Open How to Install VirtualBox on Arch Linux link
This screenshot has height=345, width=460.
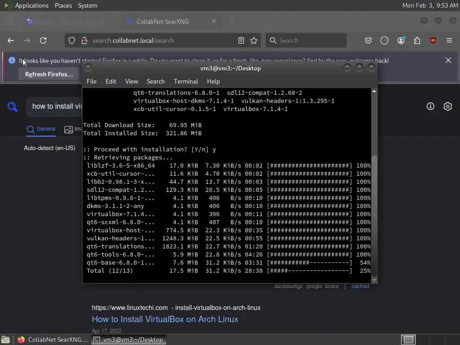coord(165,319)
